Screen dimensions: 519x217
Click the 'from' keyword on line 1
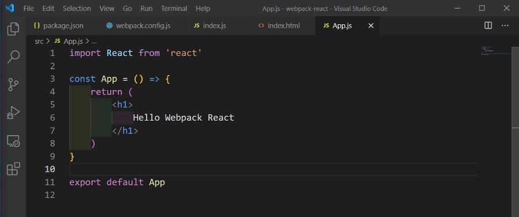pyautogui.click(x=149, y=53)
